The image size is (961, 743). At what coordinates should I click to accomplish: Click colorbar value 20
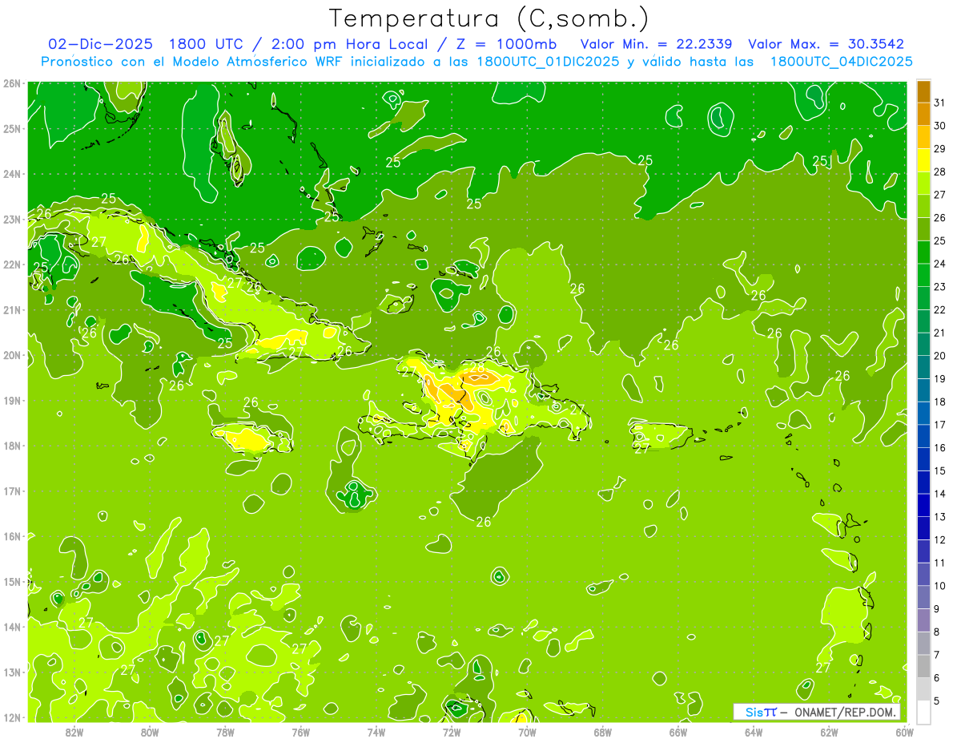[940, 356]
